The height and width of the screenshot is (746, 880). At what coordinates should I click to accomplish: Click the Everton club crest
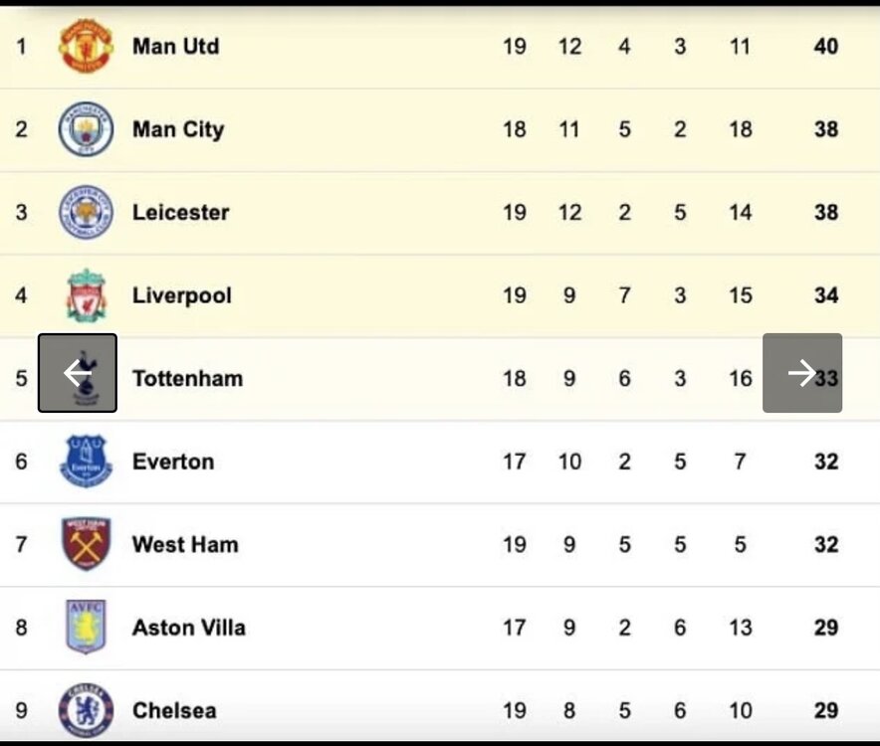tap(86, 462)
